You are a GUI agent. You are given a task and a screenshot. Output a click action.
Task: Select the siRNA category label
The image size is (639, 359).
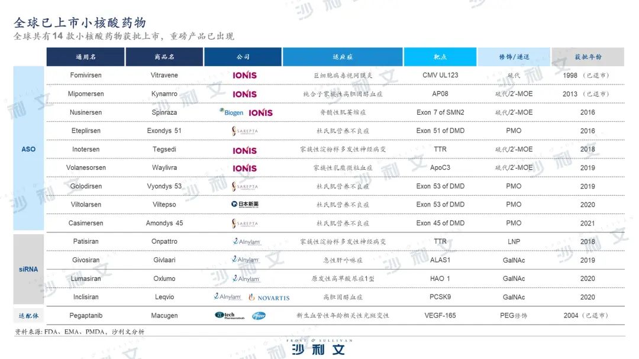[28, 269]
